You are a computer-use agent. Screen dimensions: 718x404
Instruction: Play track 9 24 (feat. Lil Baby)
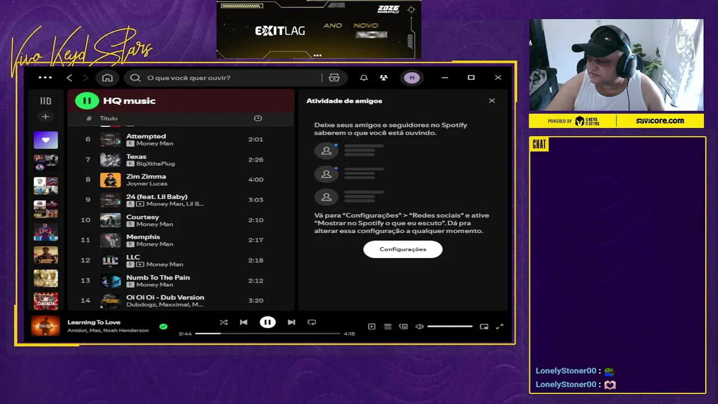pyautogui.click(x=181, y=200)
